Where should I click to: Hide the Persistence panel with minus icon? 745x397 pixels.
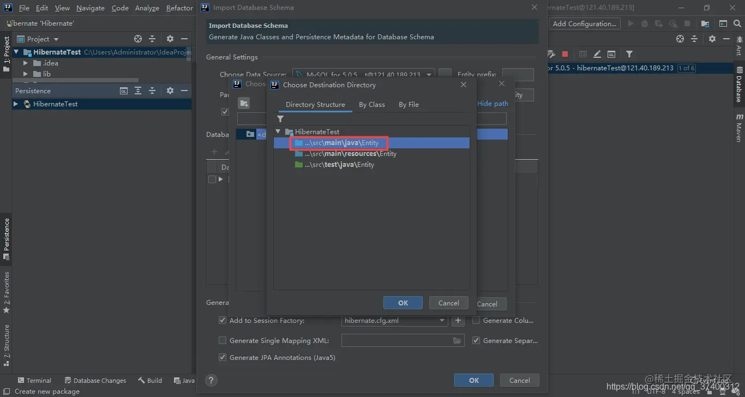tap(184, 91)
